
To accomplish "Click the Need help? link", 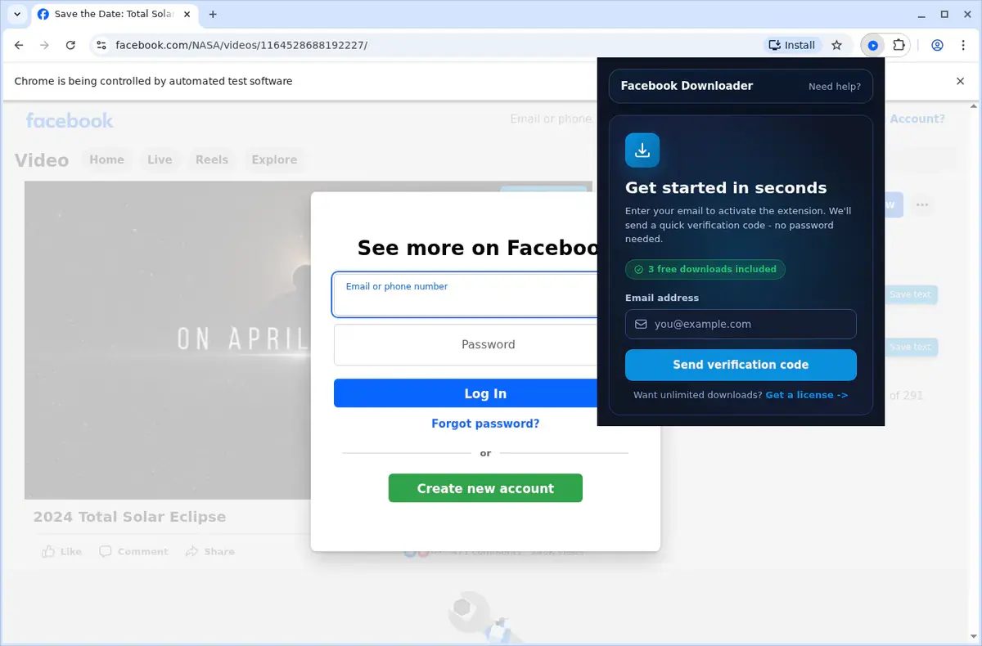I will 835,86.
